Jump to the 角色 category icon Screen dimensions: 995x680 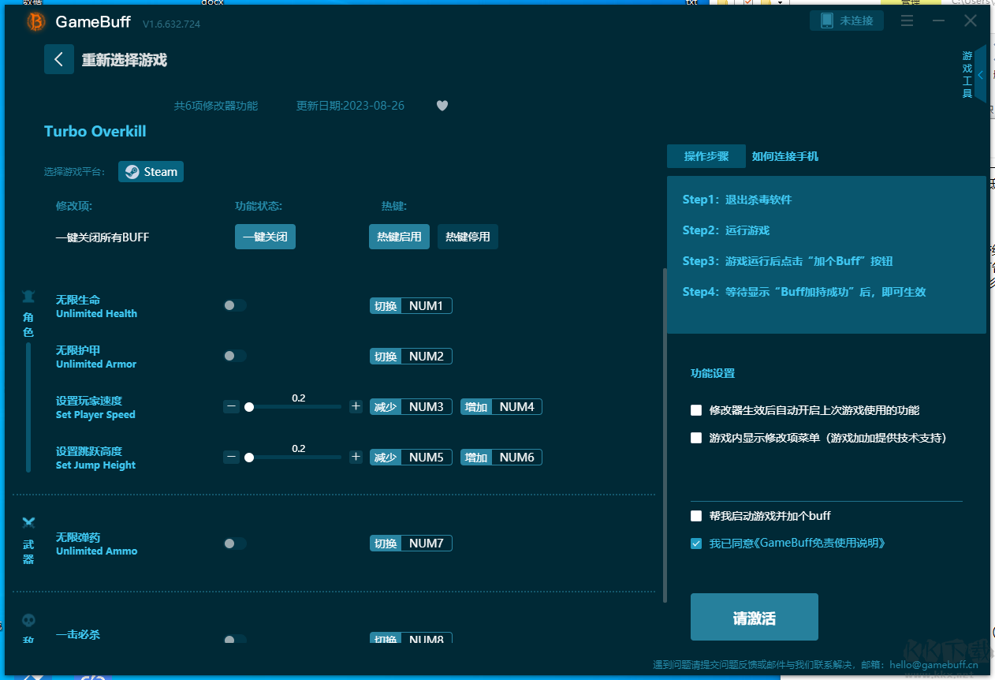[x=28, y=297]
